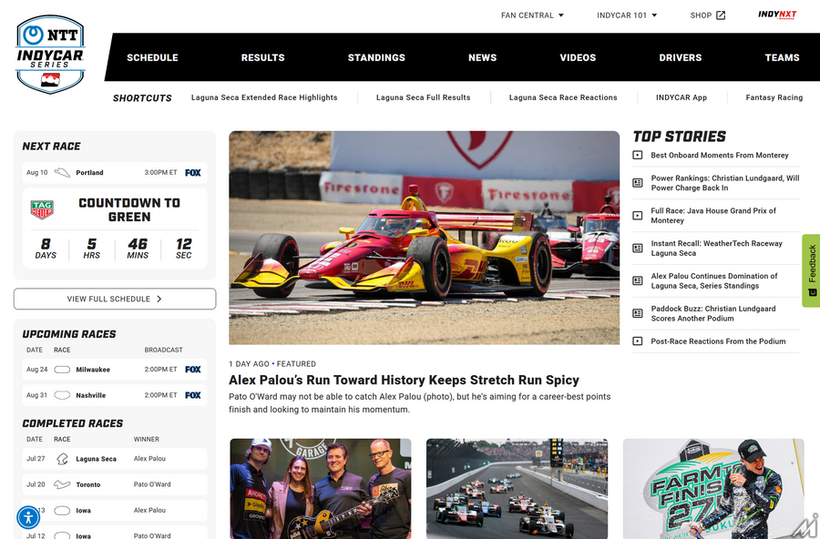The height and width of the screenshot is (539, 820).
Task: Open the Feedback side tab
Action: [811, 270]
